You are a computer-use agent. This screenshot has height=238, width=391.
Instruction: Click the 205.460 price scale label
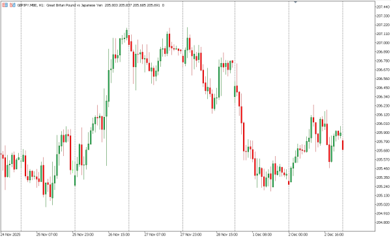click(383, 168)
